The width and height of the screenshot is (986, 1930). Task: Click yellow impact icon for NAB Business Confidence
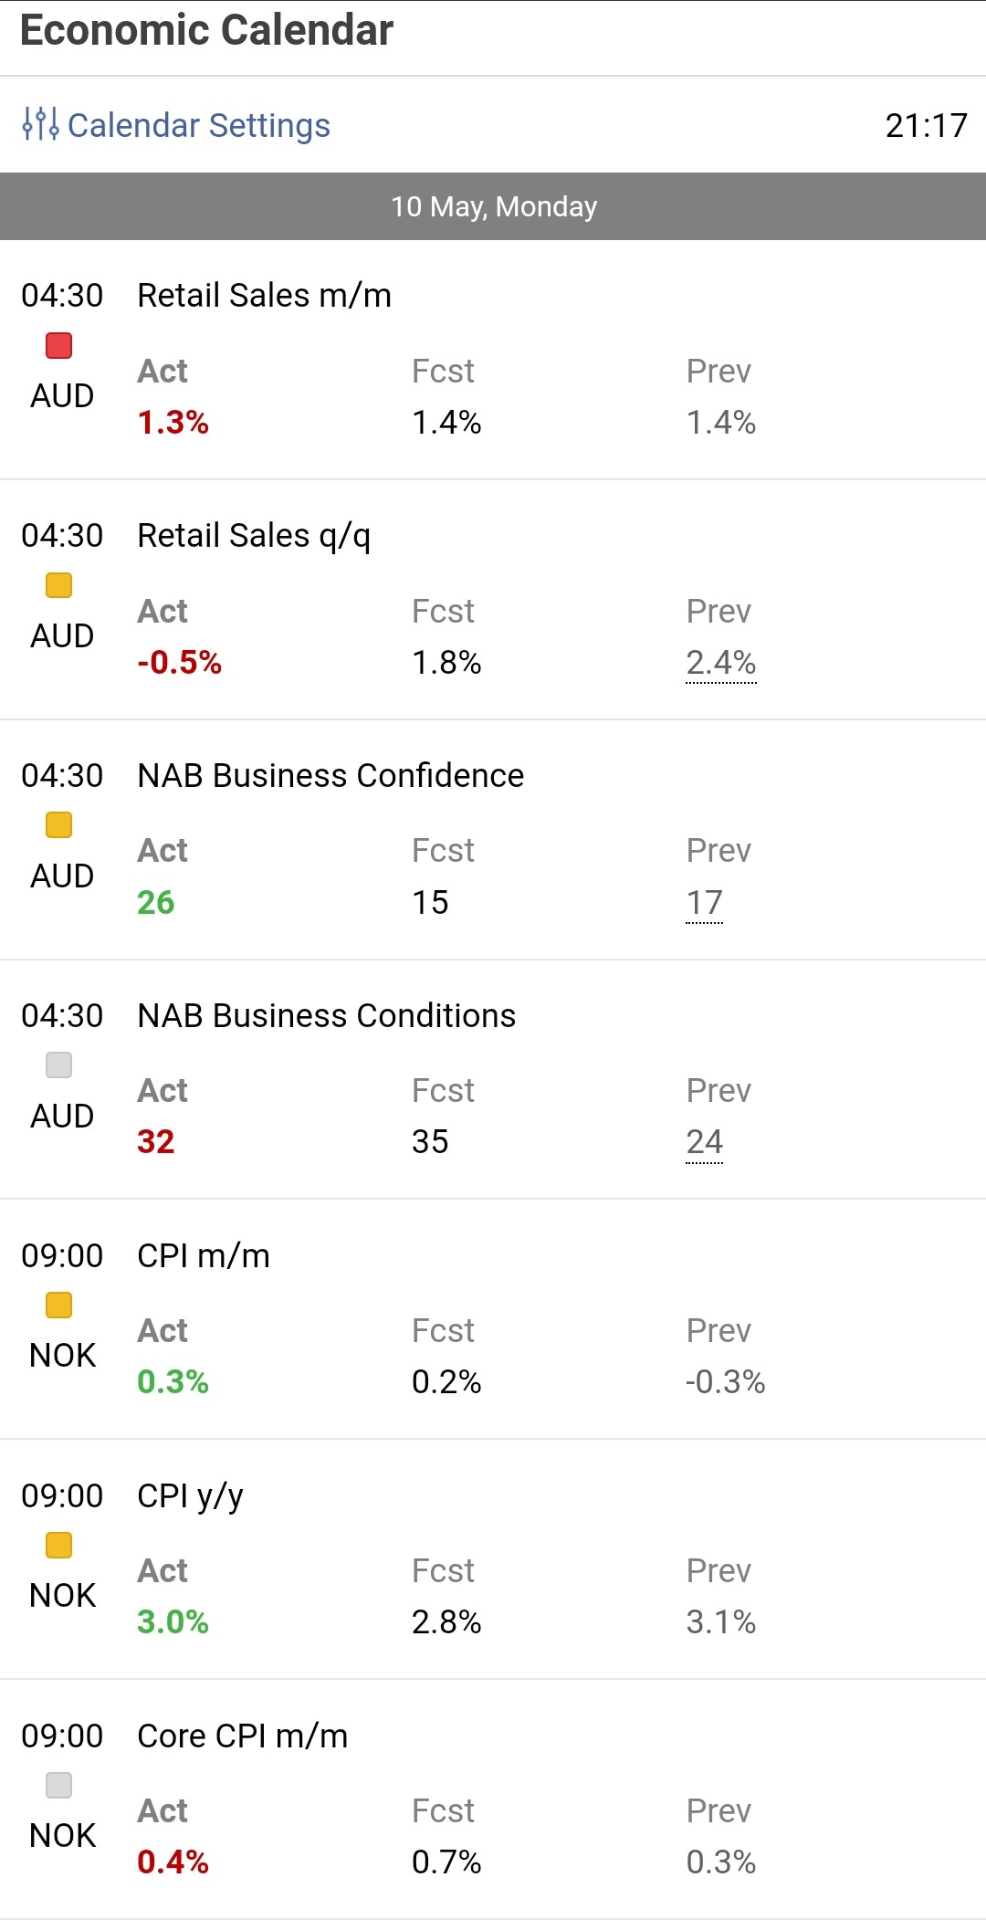[59, 825]
